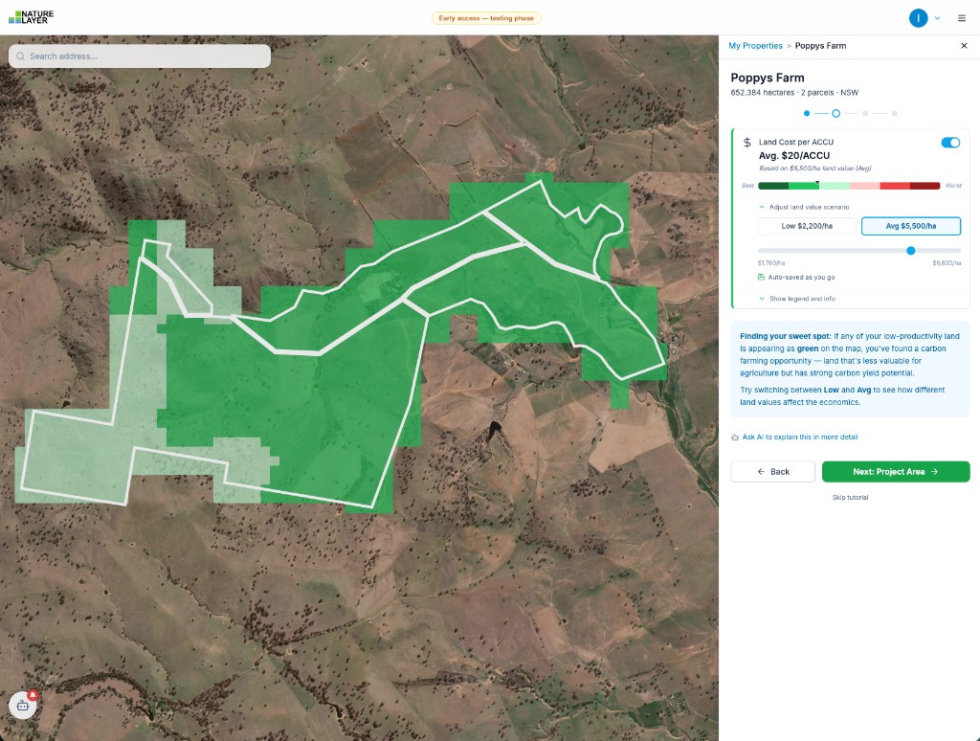Proceed with Next: Project Area button
Viewport: 980px width, 741px height.
896,471
